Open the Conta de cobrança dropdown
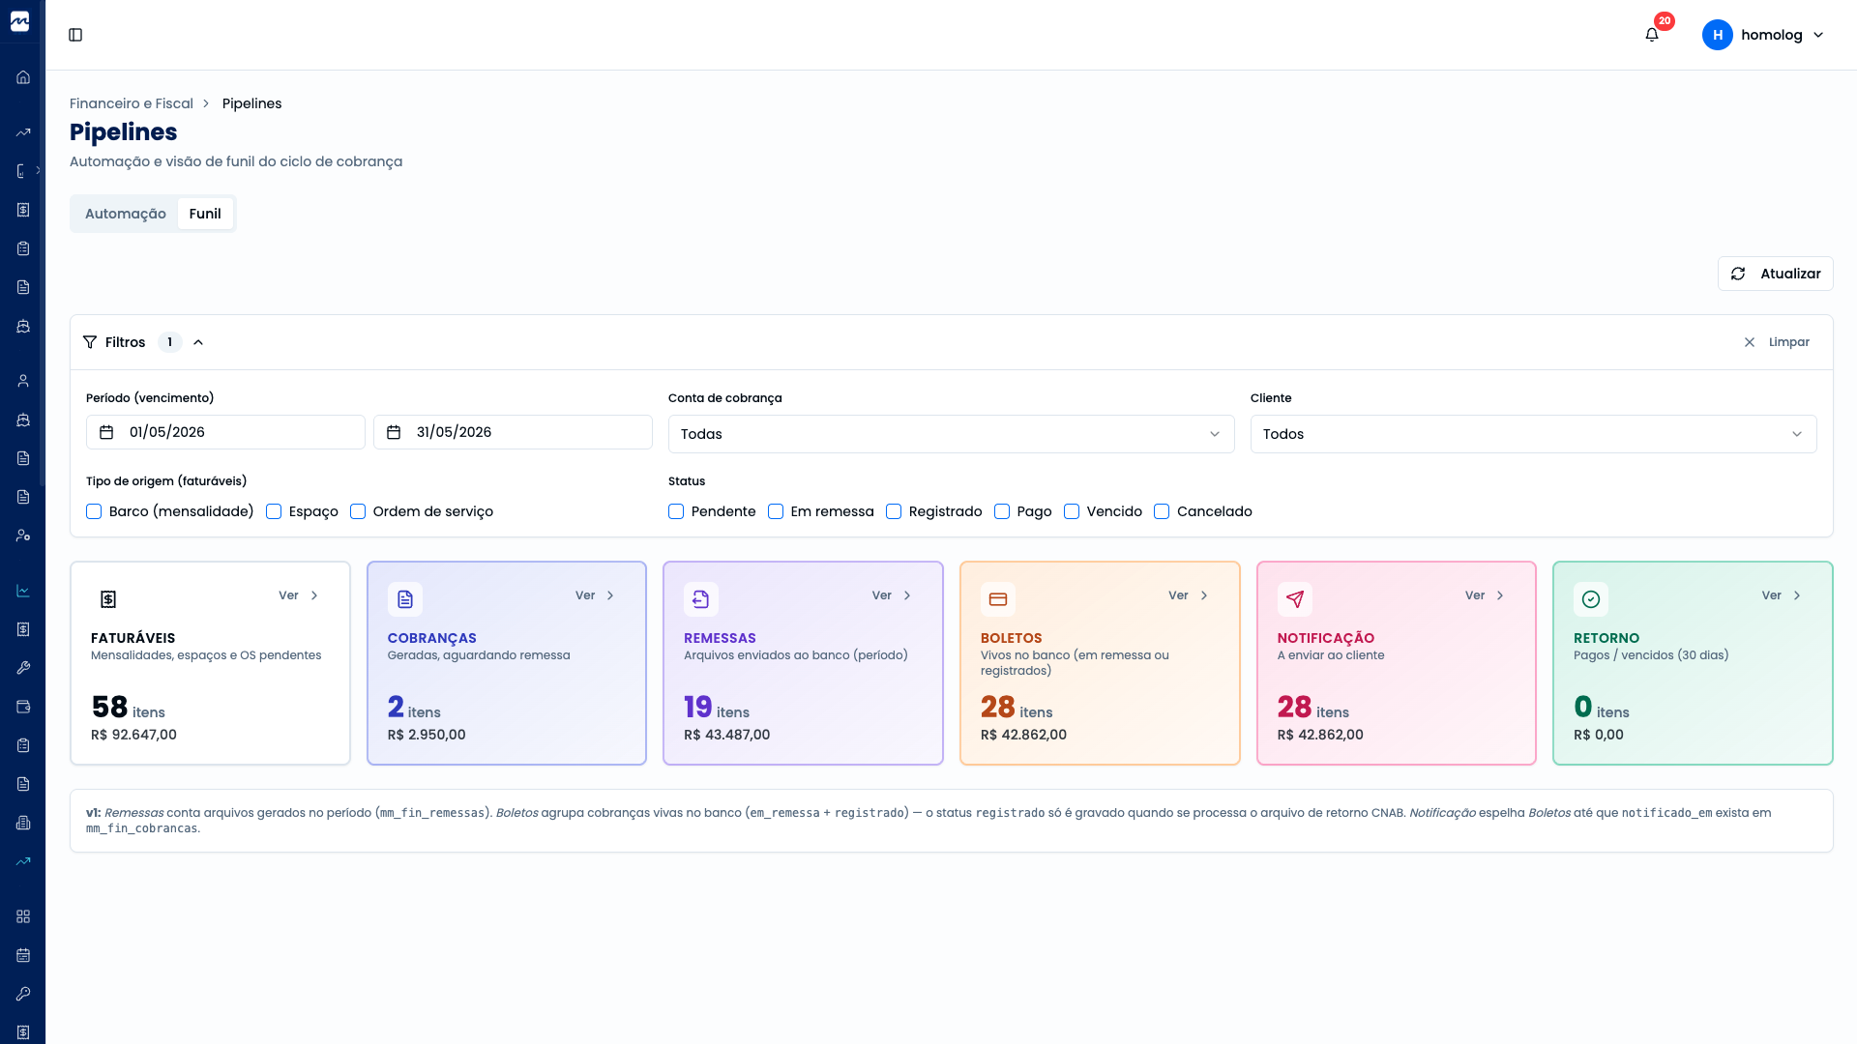1857x1044 pixels. [951, 434]
